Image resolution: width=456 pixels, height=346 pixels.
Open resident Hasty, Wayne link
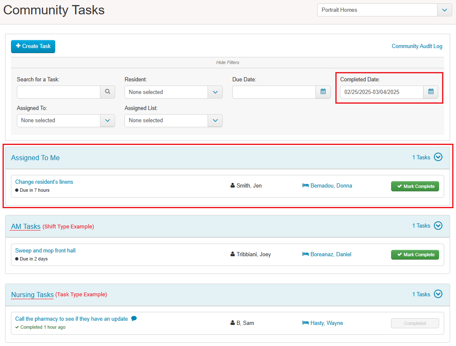point(326,323)
